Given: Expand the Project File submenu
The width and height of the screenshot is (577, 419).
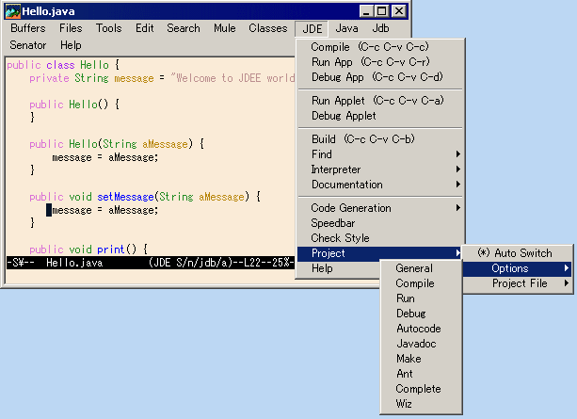Looking at the screenshot, I should (518, 283).
